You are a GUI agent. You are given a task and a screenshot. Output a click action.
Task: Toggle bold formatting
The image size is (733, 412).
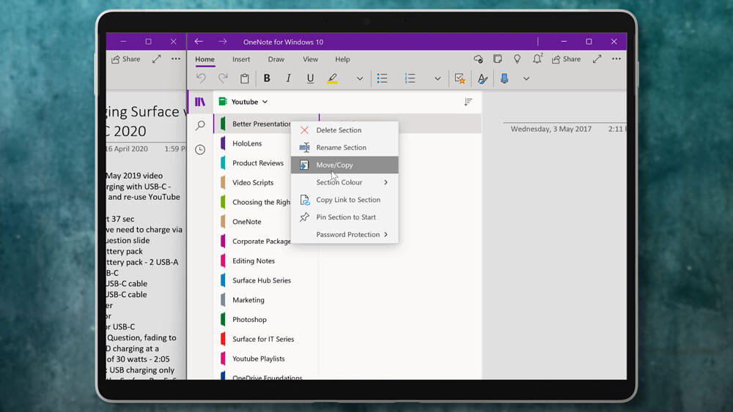pyautogui.click(x=267, y=78)
